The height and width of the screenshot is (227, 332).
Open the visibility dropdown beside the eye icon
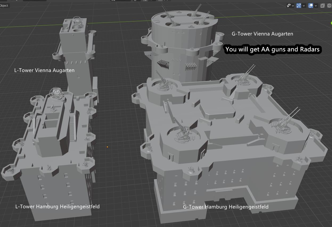(293, 5)
